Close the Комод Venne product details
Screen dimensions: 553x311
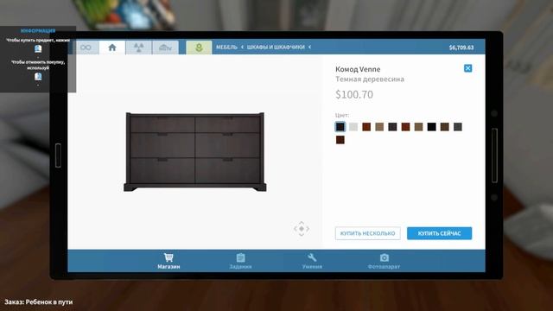[467, 68]
